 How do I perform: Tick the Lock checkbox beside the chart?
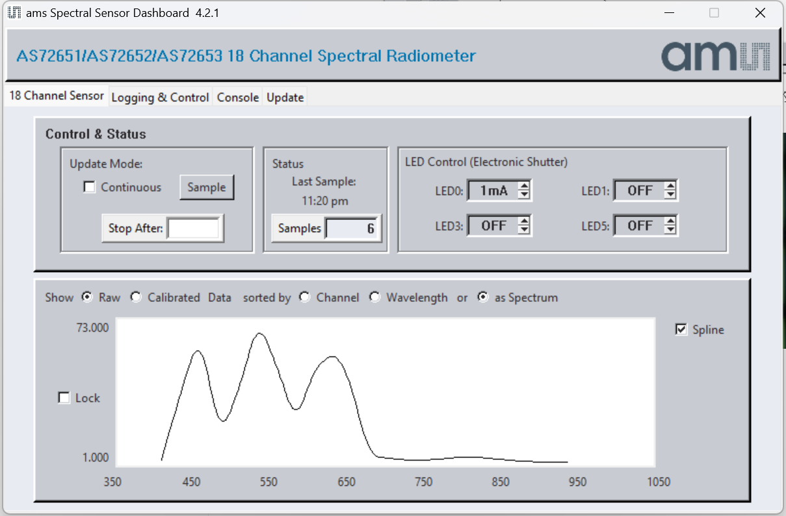pos(64,398)
